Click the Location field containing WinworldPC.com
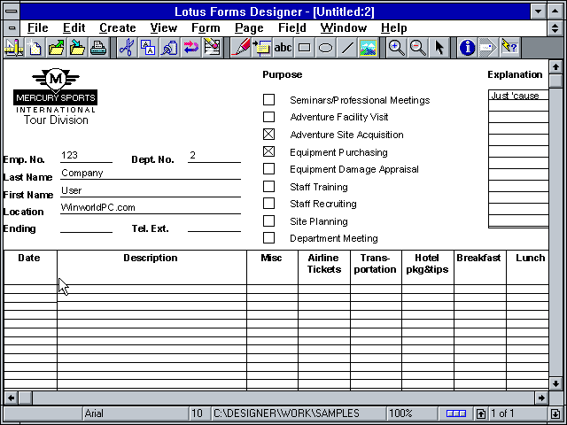 (151, 208)
